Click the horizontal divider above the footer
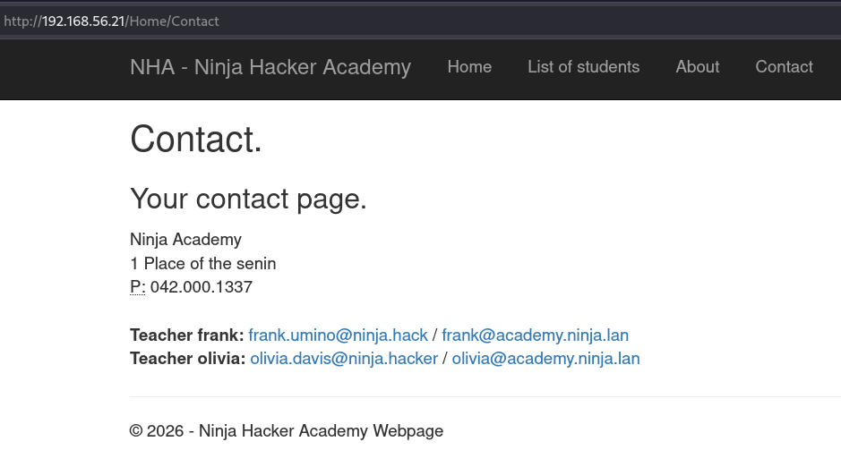Screen dimensions: 841x450 click(x=485, y=396)
